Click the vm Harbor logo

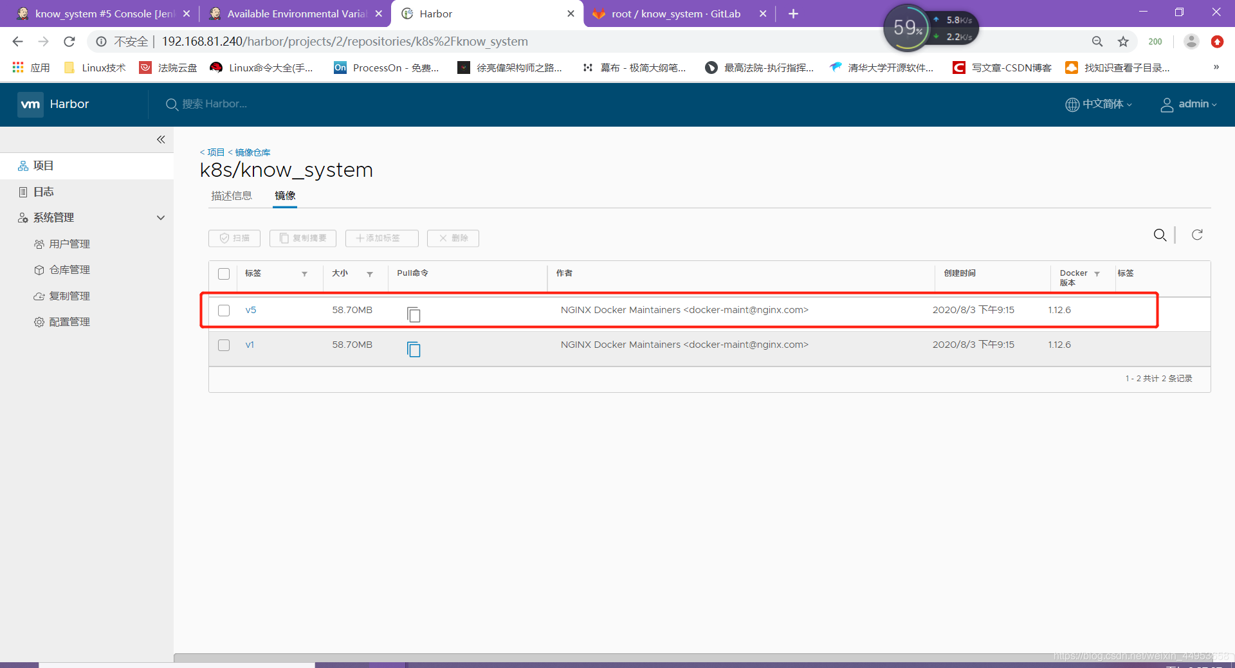click(x=53, y=104)
